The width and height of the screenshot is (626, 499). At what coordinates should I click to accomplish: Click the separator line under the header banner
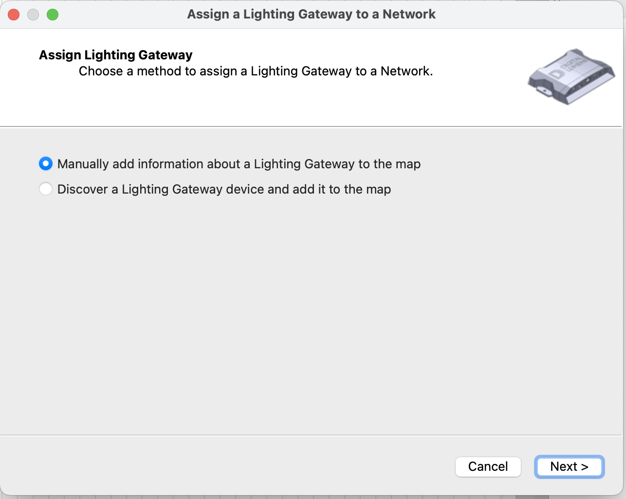tap(312, 126)
